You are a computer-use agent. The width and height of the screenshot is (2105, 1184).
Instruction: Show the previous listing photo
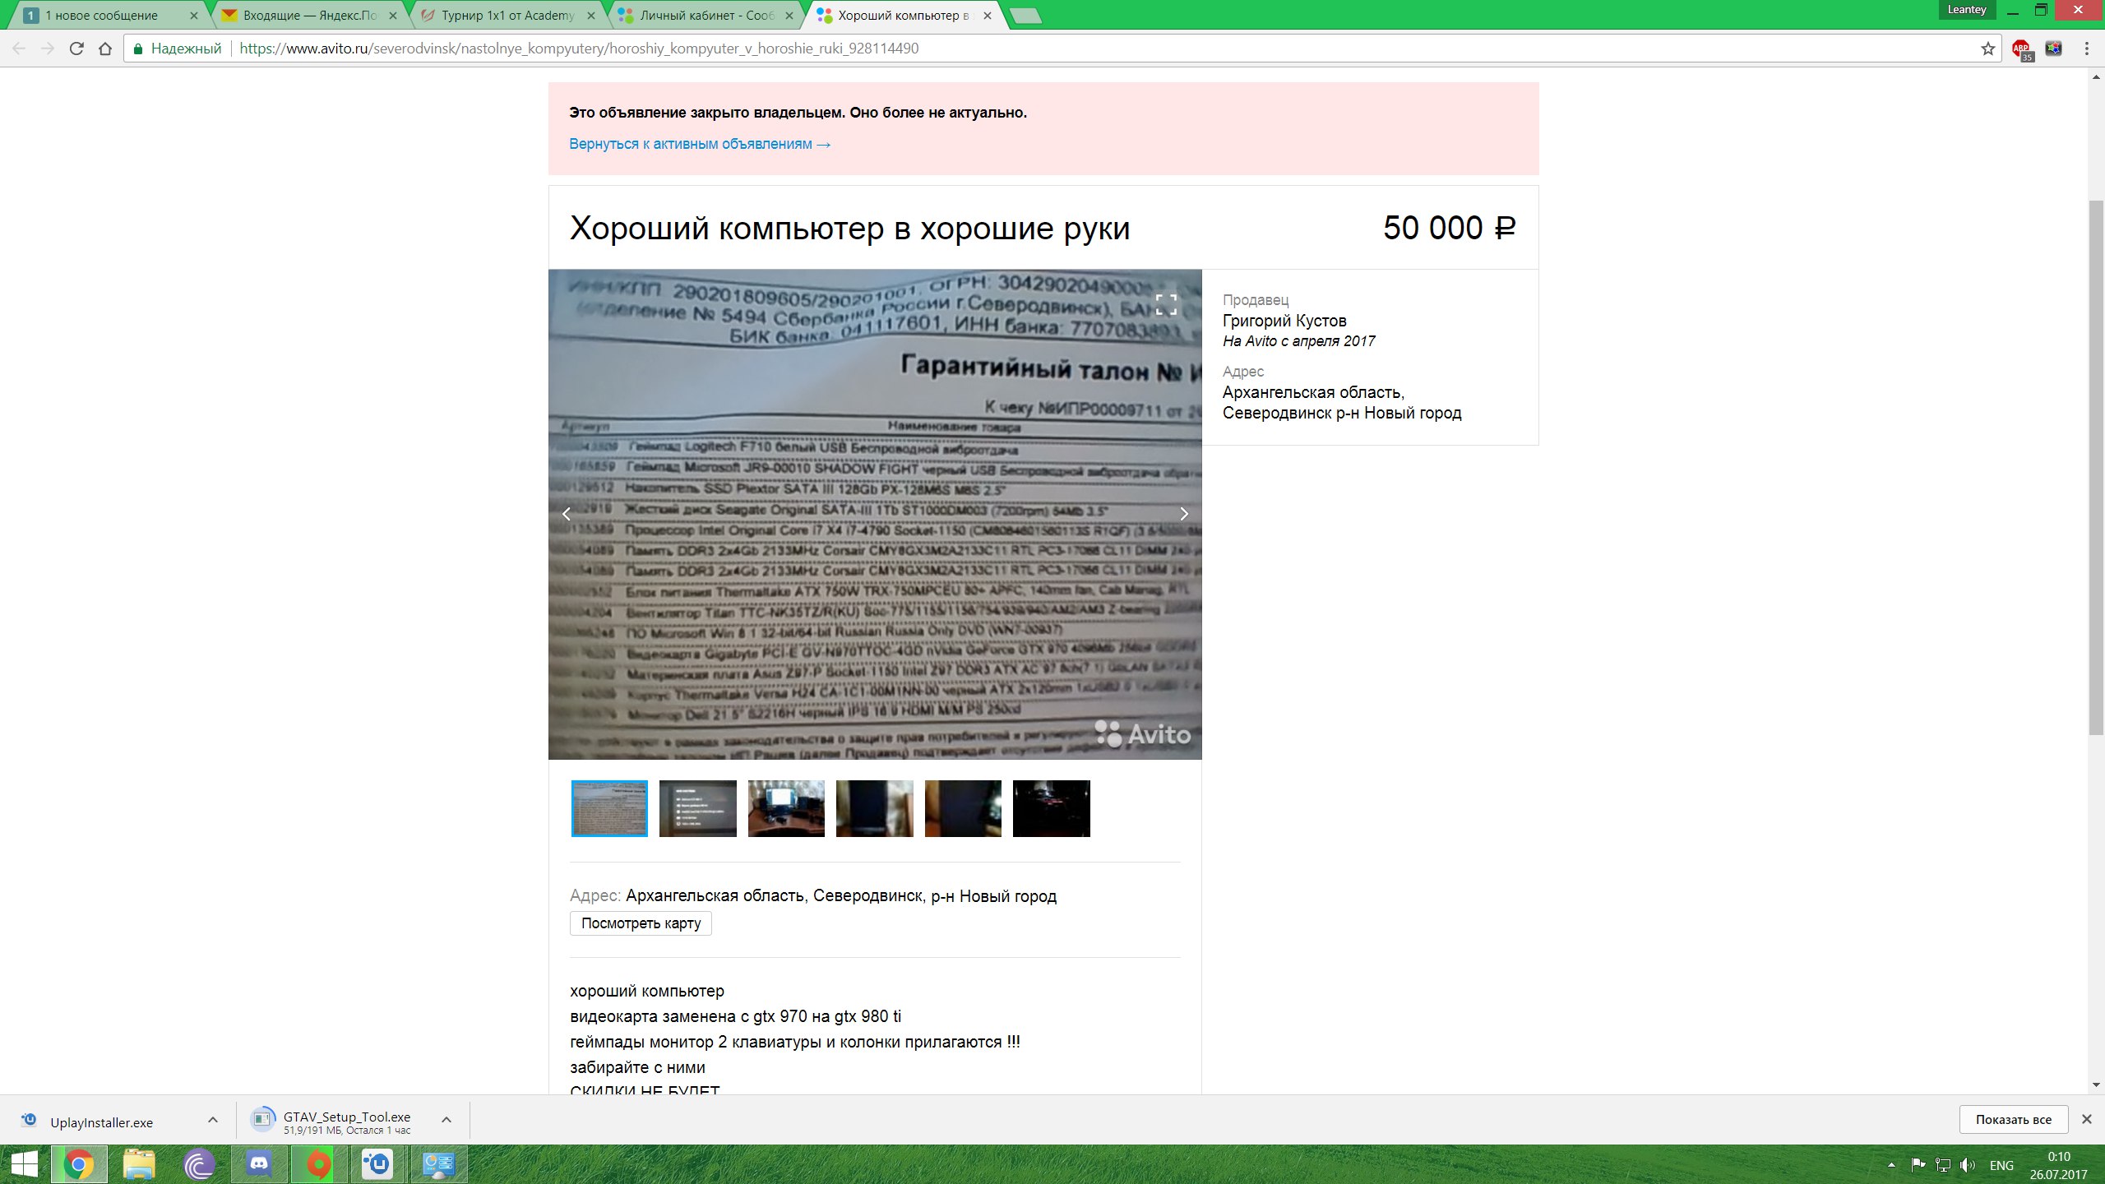point(567,514)
